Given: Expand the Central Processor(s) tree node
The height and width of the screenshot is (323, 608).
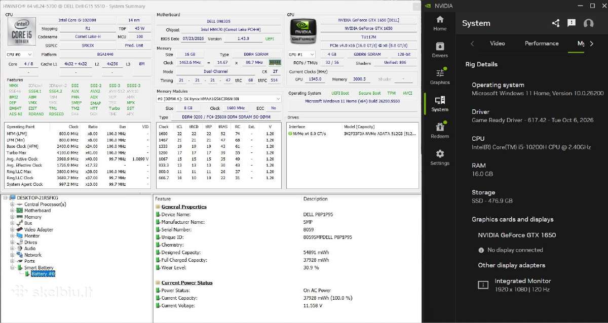Looking at the screenshot, I should pos(12,205).
